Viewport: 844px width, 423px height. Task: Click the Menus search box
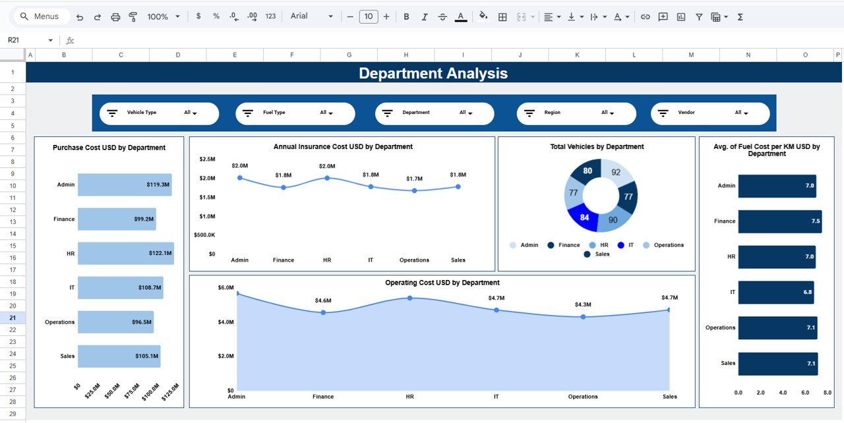(x=40, y=16)
